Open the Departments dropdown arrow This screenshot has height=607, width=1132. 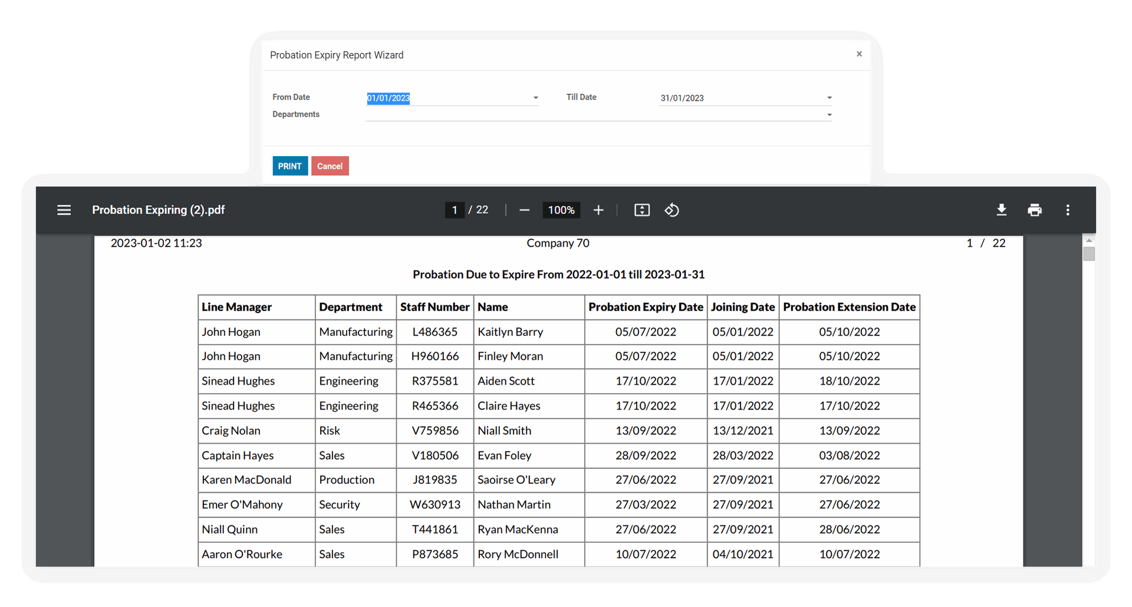[829, 115]
